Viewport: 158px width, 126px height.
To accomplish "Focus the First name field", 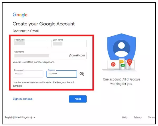I will coord(30,43).
